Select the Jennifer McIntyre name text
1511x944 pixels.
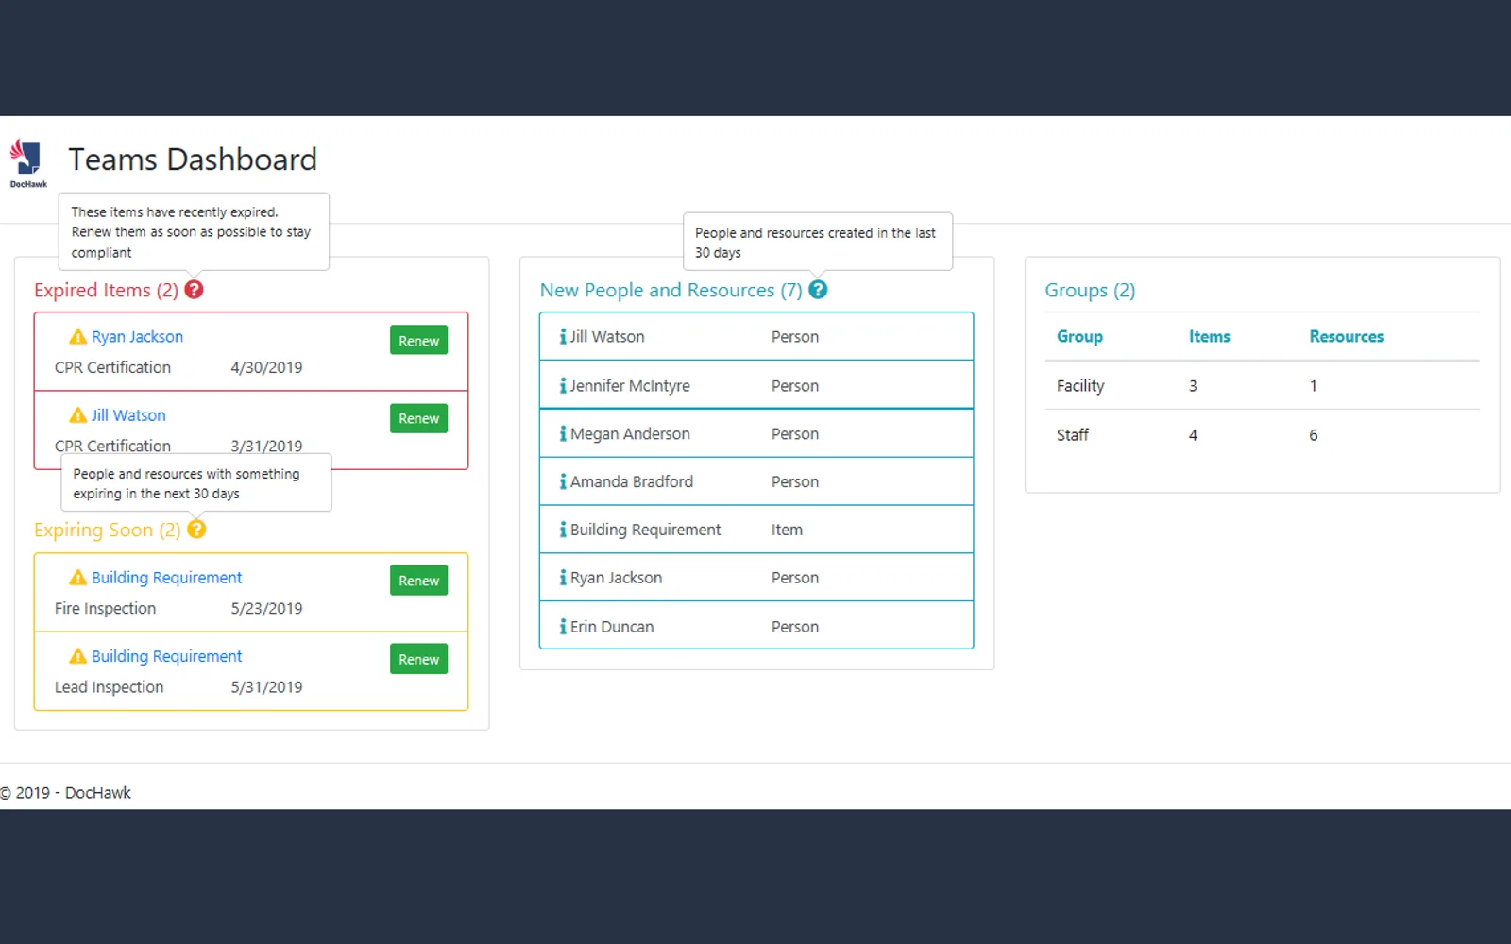coord(630,385)
